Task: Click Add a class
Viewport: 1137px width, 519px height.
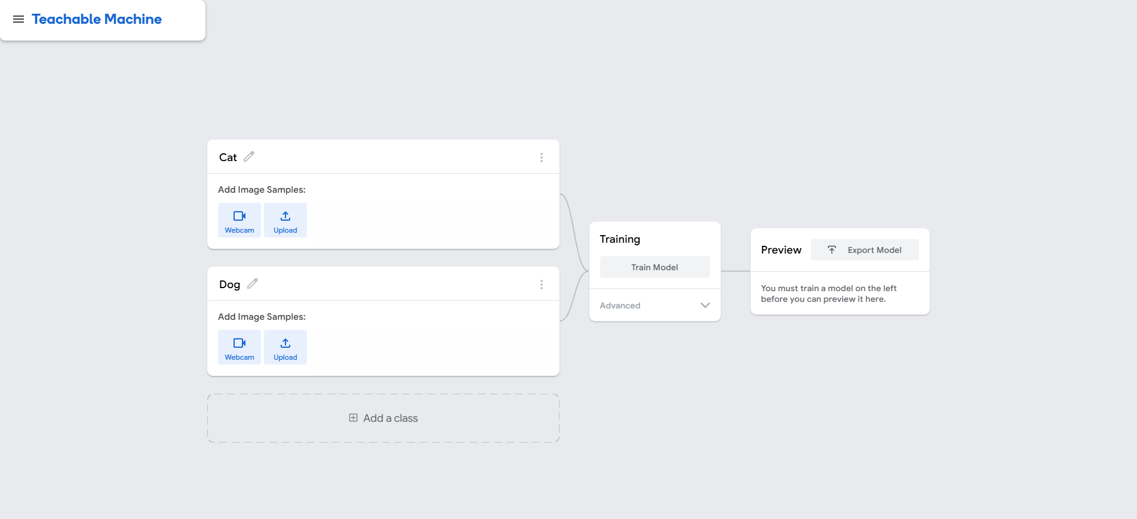Action: [383, 418]
